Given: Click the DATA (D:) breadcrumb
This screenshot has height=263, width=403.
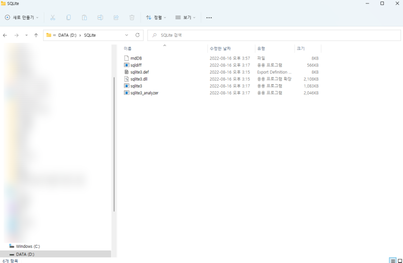Looking at the screenshot, I should 68,35.
